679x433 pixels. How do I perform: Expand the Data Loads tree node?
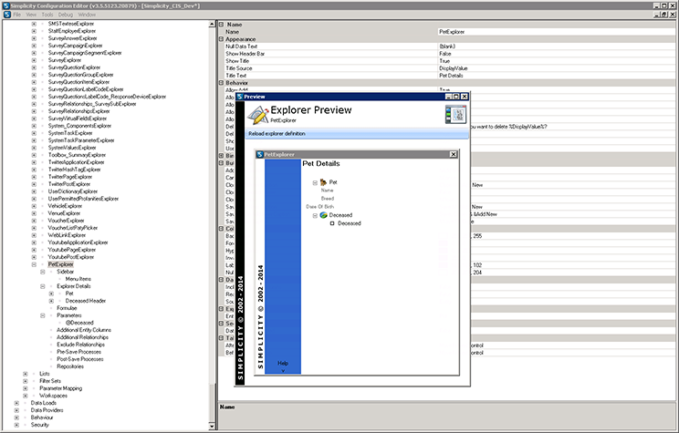coord(16,403)
